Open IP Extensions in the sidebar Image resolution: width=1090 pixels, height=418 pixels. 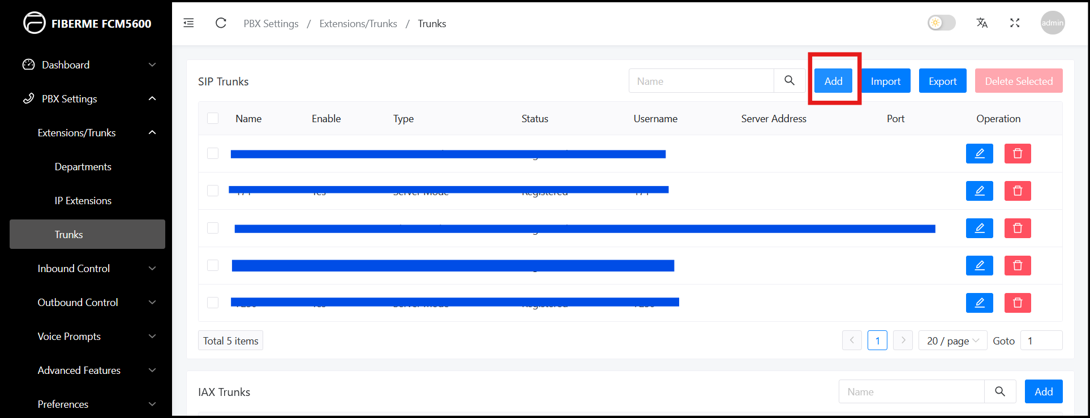coord(83,201)
